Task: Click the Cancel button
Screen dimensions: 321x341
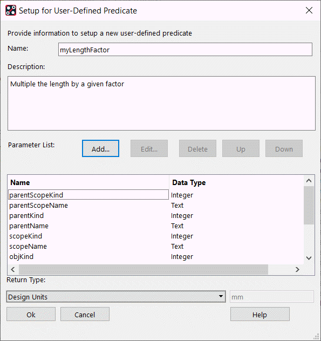Action: point(85,314)
